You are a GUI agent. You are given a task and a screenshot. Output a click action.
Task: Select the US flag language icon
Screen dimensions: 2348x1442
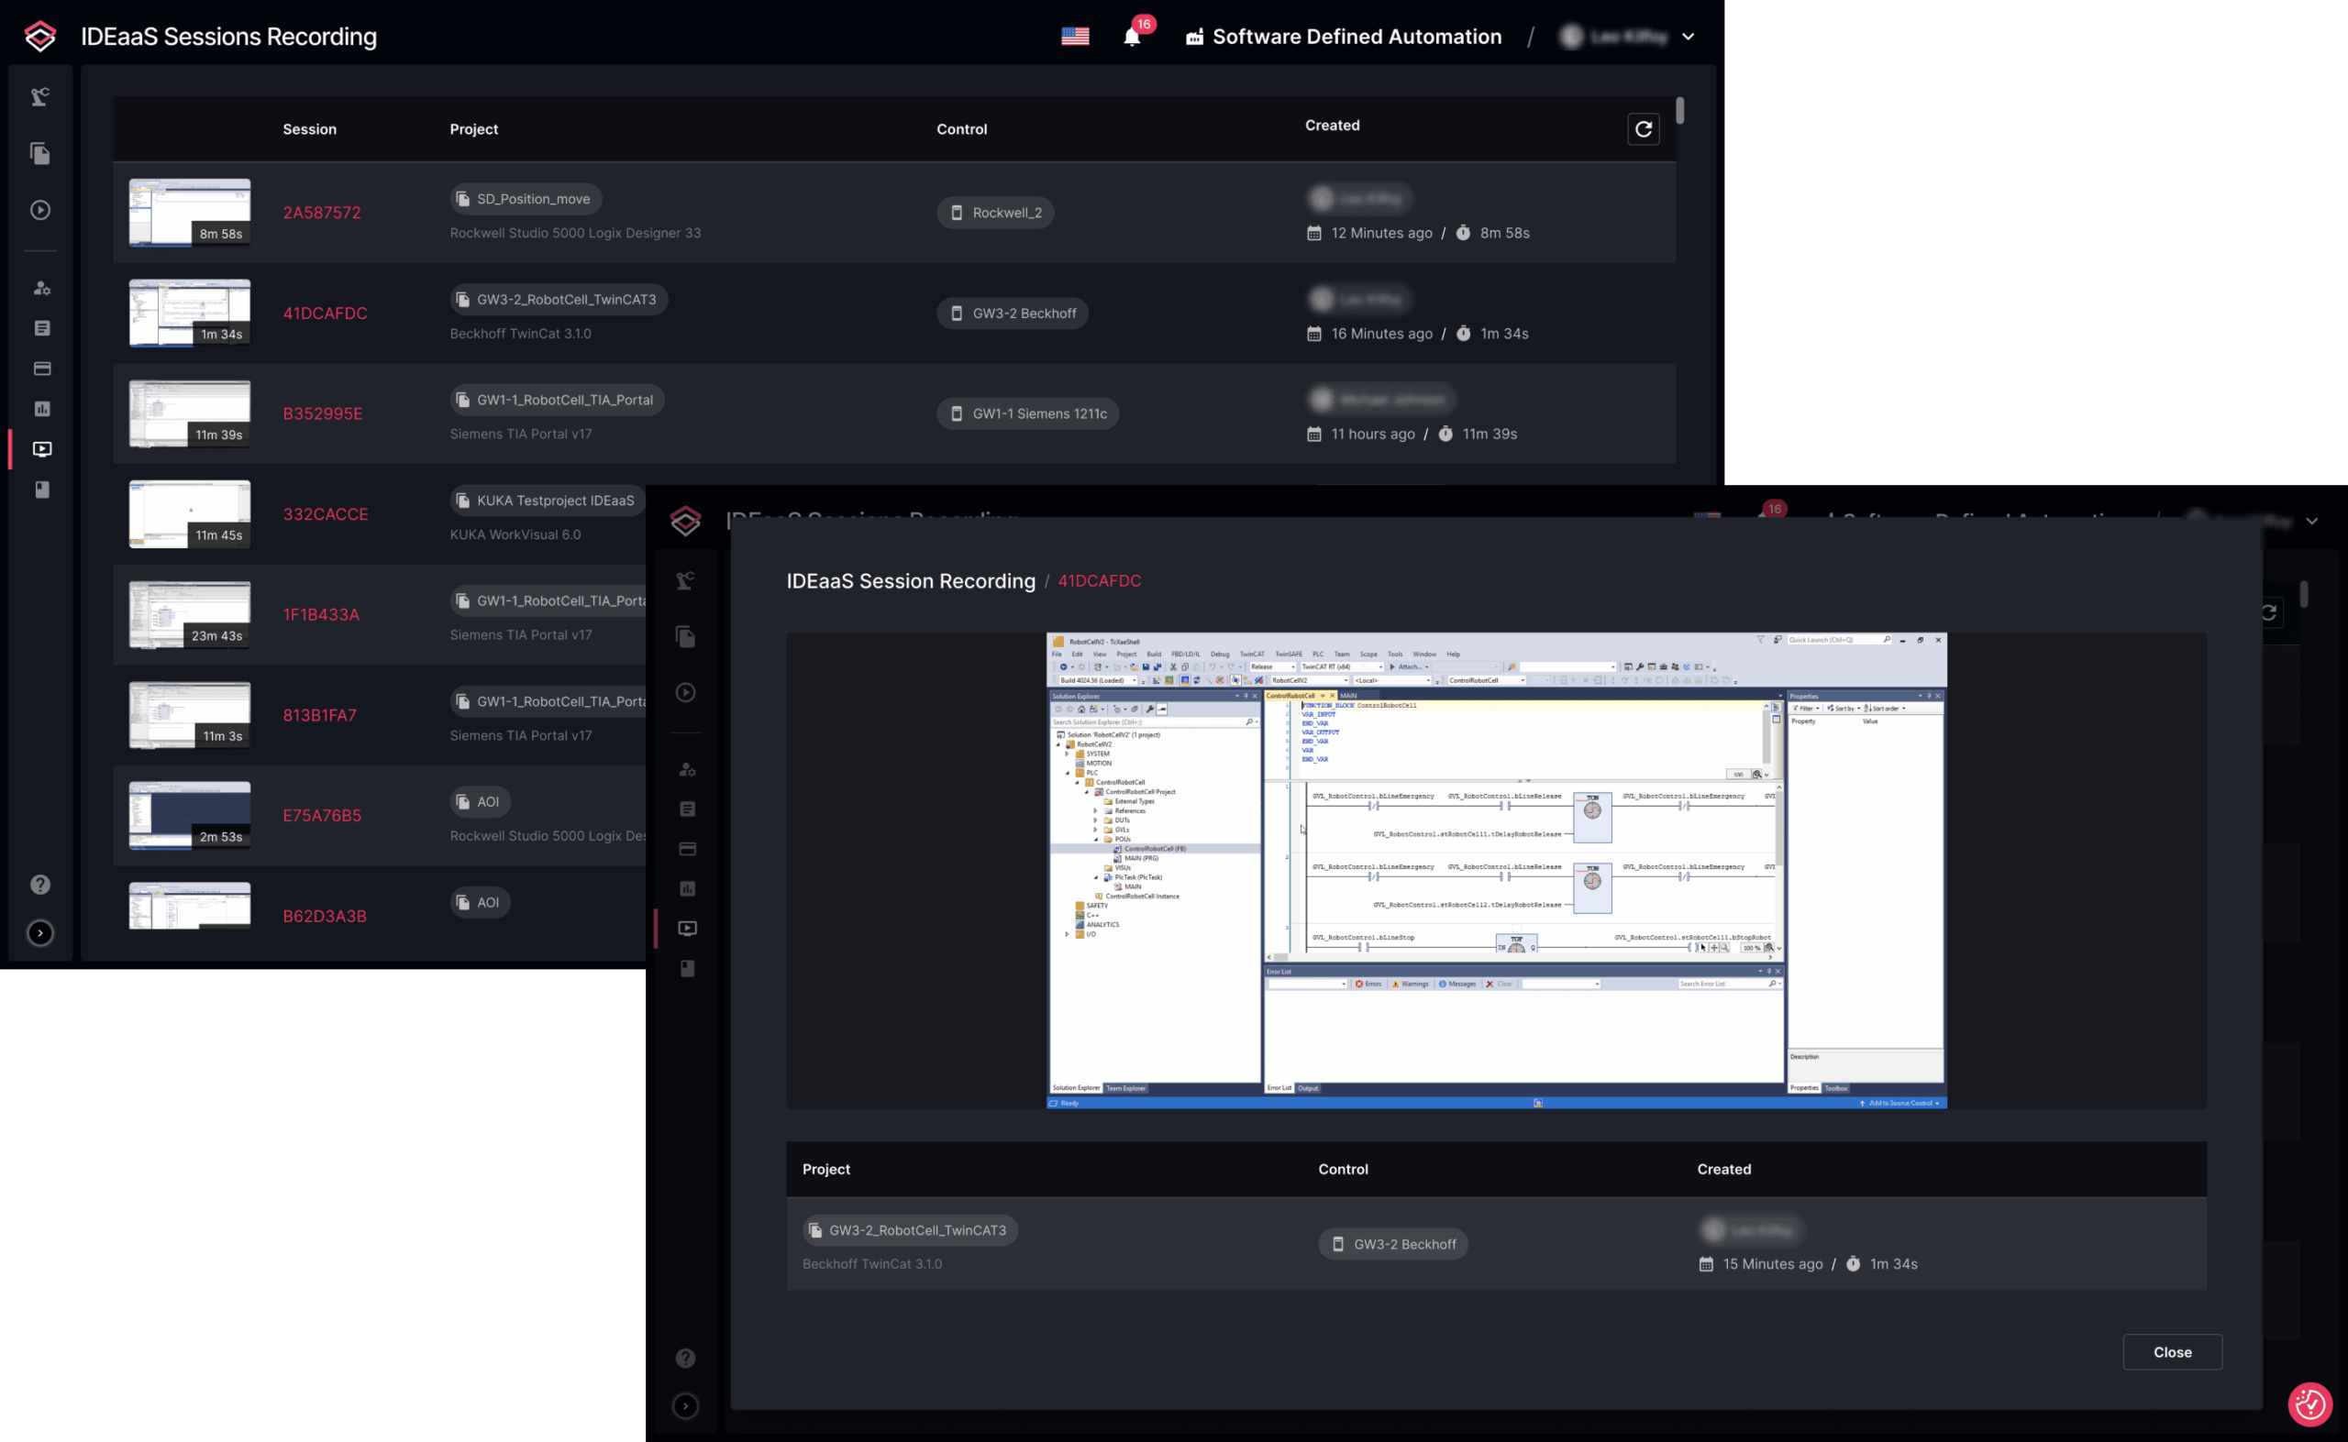pos(1074,37)
